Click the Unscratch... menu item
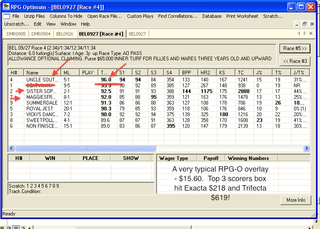This screenshot has height=229, width=320. (17, 24)
